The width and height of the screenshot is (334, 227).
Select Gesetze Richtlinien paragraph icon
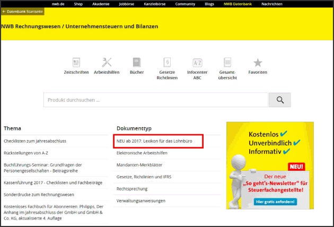click(167, 63)
